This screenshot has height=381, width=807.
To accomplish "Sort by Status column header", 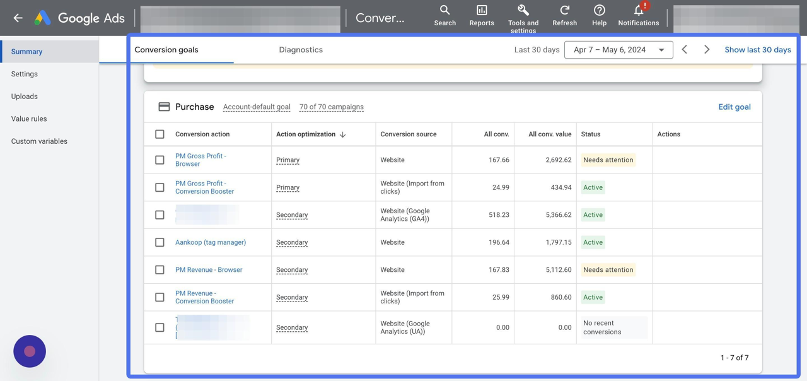I will click(x=591, y=134).
